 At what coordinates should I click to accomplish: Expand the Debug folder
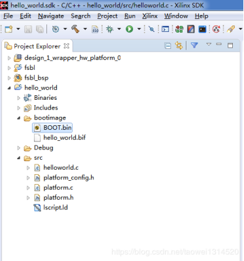[x=19, y=148]
